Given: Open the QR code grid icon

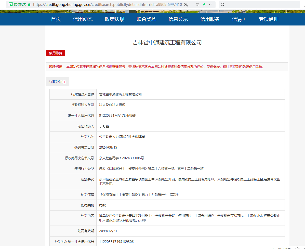Looking at the screenshot, I should (x=197, y=5).
